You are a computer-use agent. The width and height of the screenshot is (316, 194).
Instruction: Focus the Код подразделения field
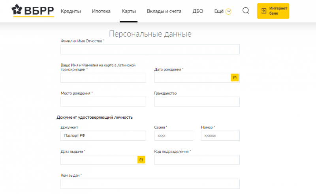pyautogui.click(x=197, y=160)
